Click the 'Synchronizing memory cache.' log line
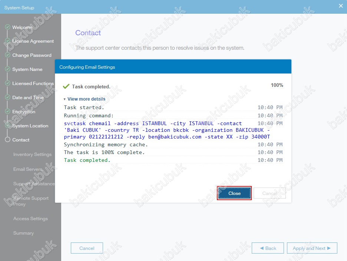Screen dimensions: 347x261 click(106, 145)
